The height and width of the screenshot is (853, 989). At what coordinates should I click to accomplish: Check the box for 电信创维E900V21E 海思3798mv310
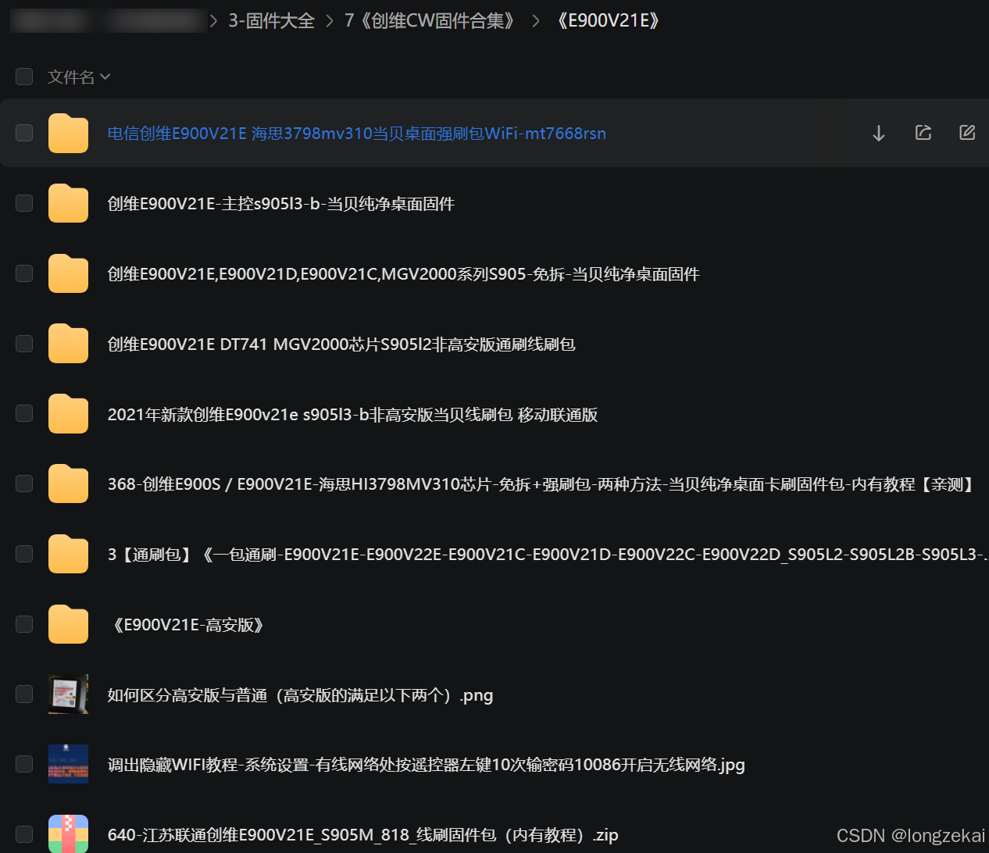point(24,133)
